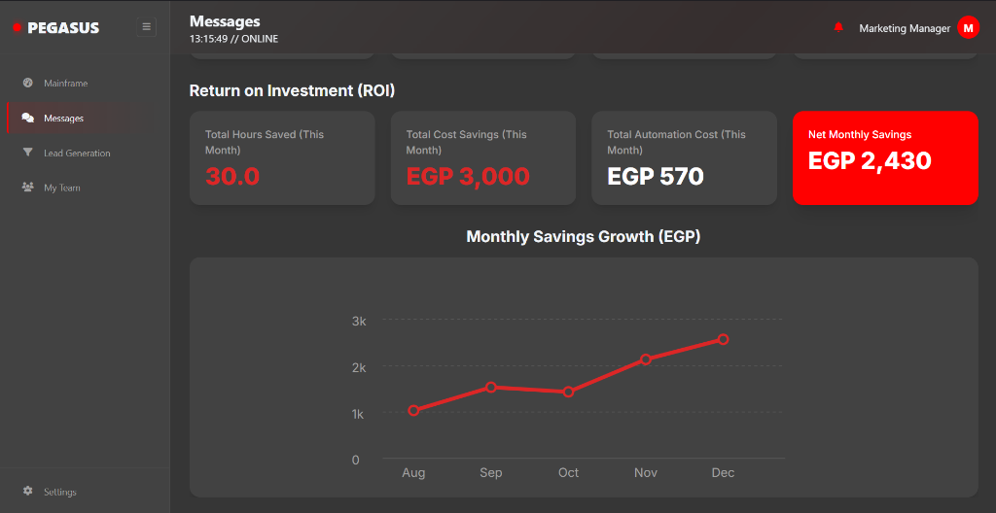Image resolution: width=996 pixels, height=513 pixels.
Task: Open notifications via the red bell icon
Action: pyautogui.click(x=838, y=27)
